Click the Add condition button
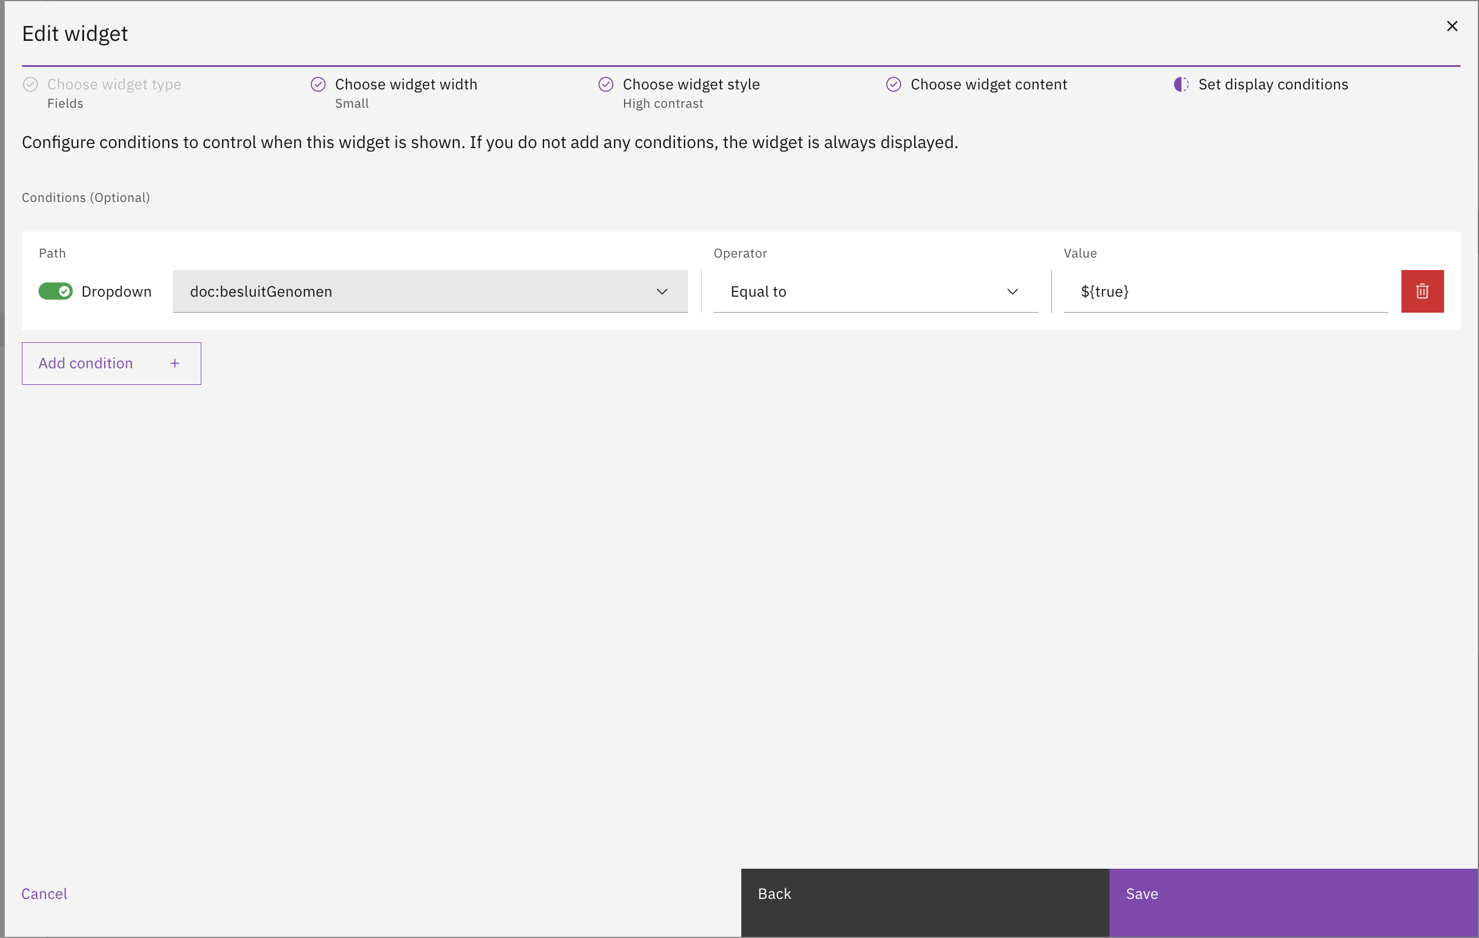 pos(111,363)
